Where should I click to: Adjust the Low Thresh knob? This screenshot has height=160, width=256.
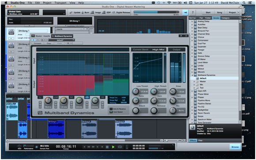136,91
